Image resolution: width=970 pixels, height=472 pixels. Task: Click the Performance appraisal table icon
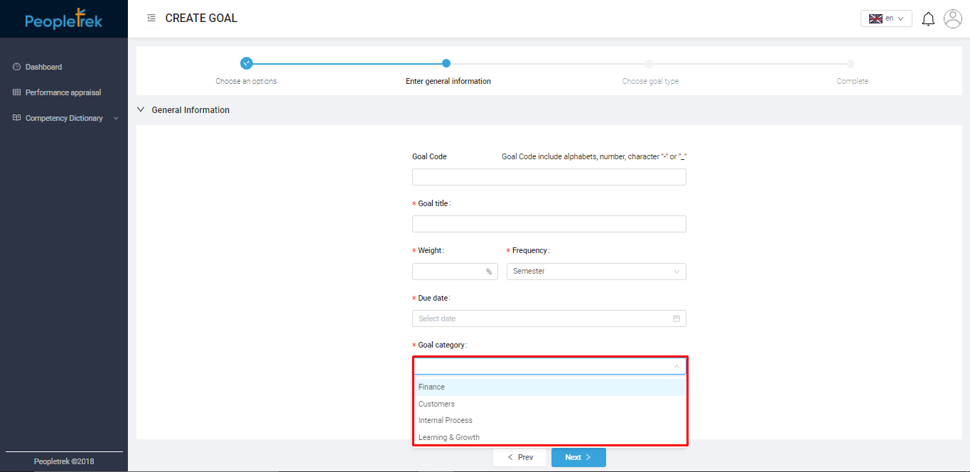point(17,92)
